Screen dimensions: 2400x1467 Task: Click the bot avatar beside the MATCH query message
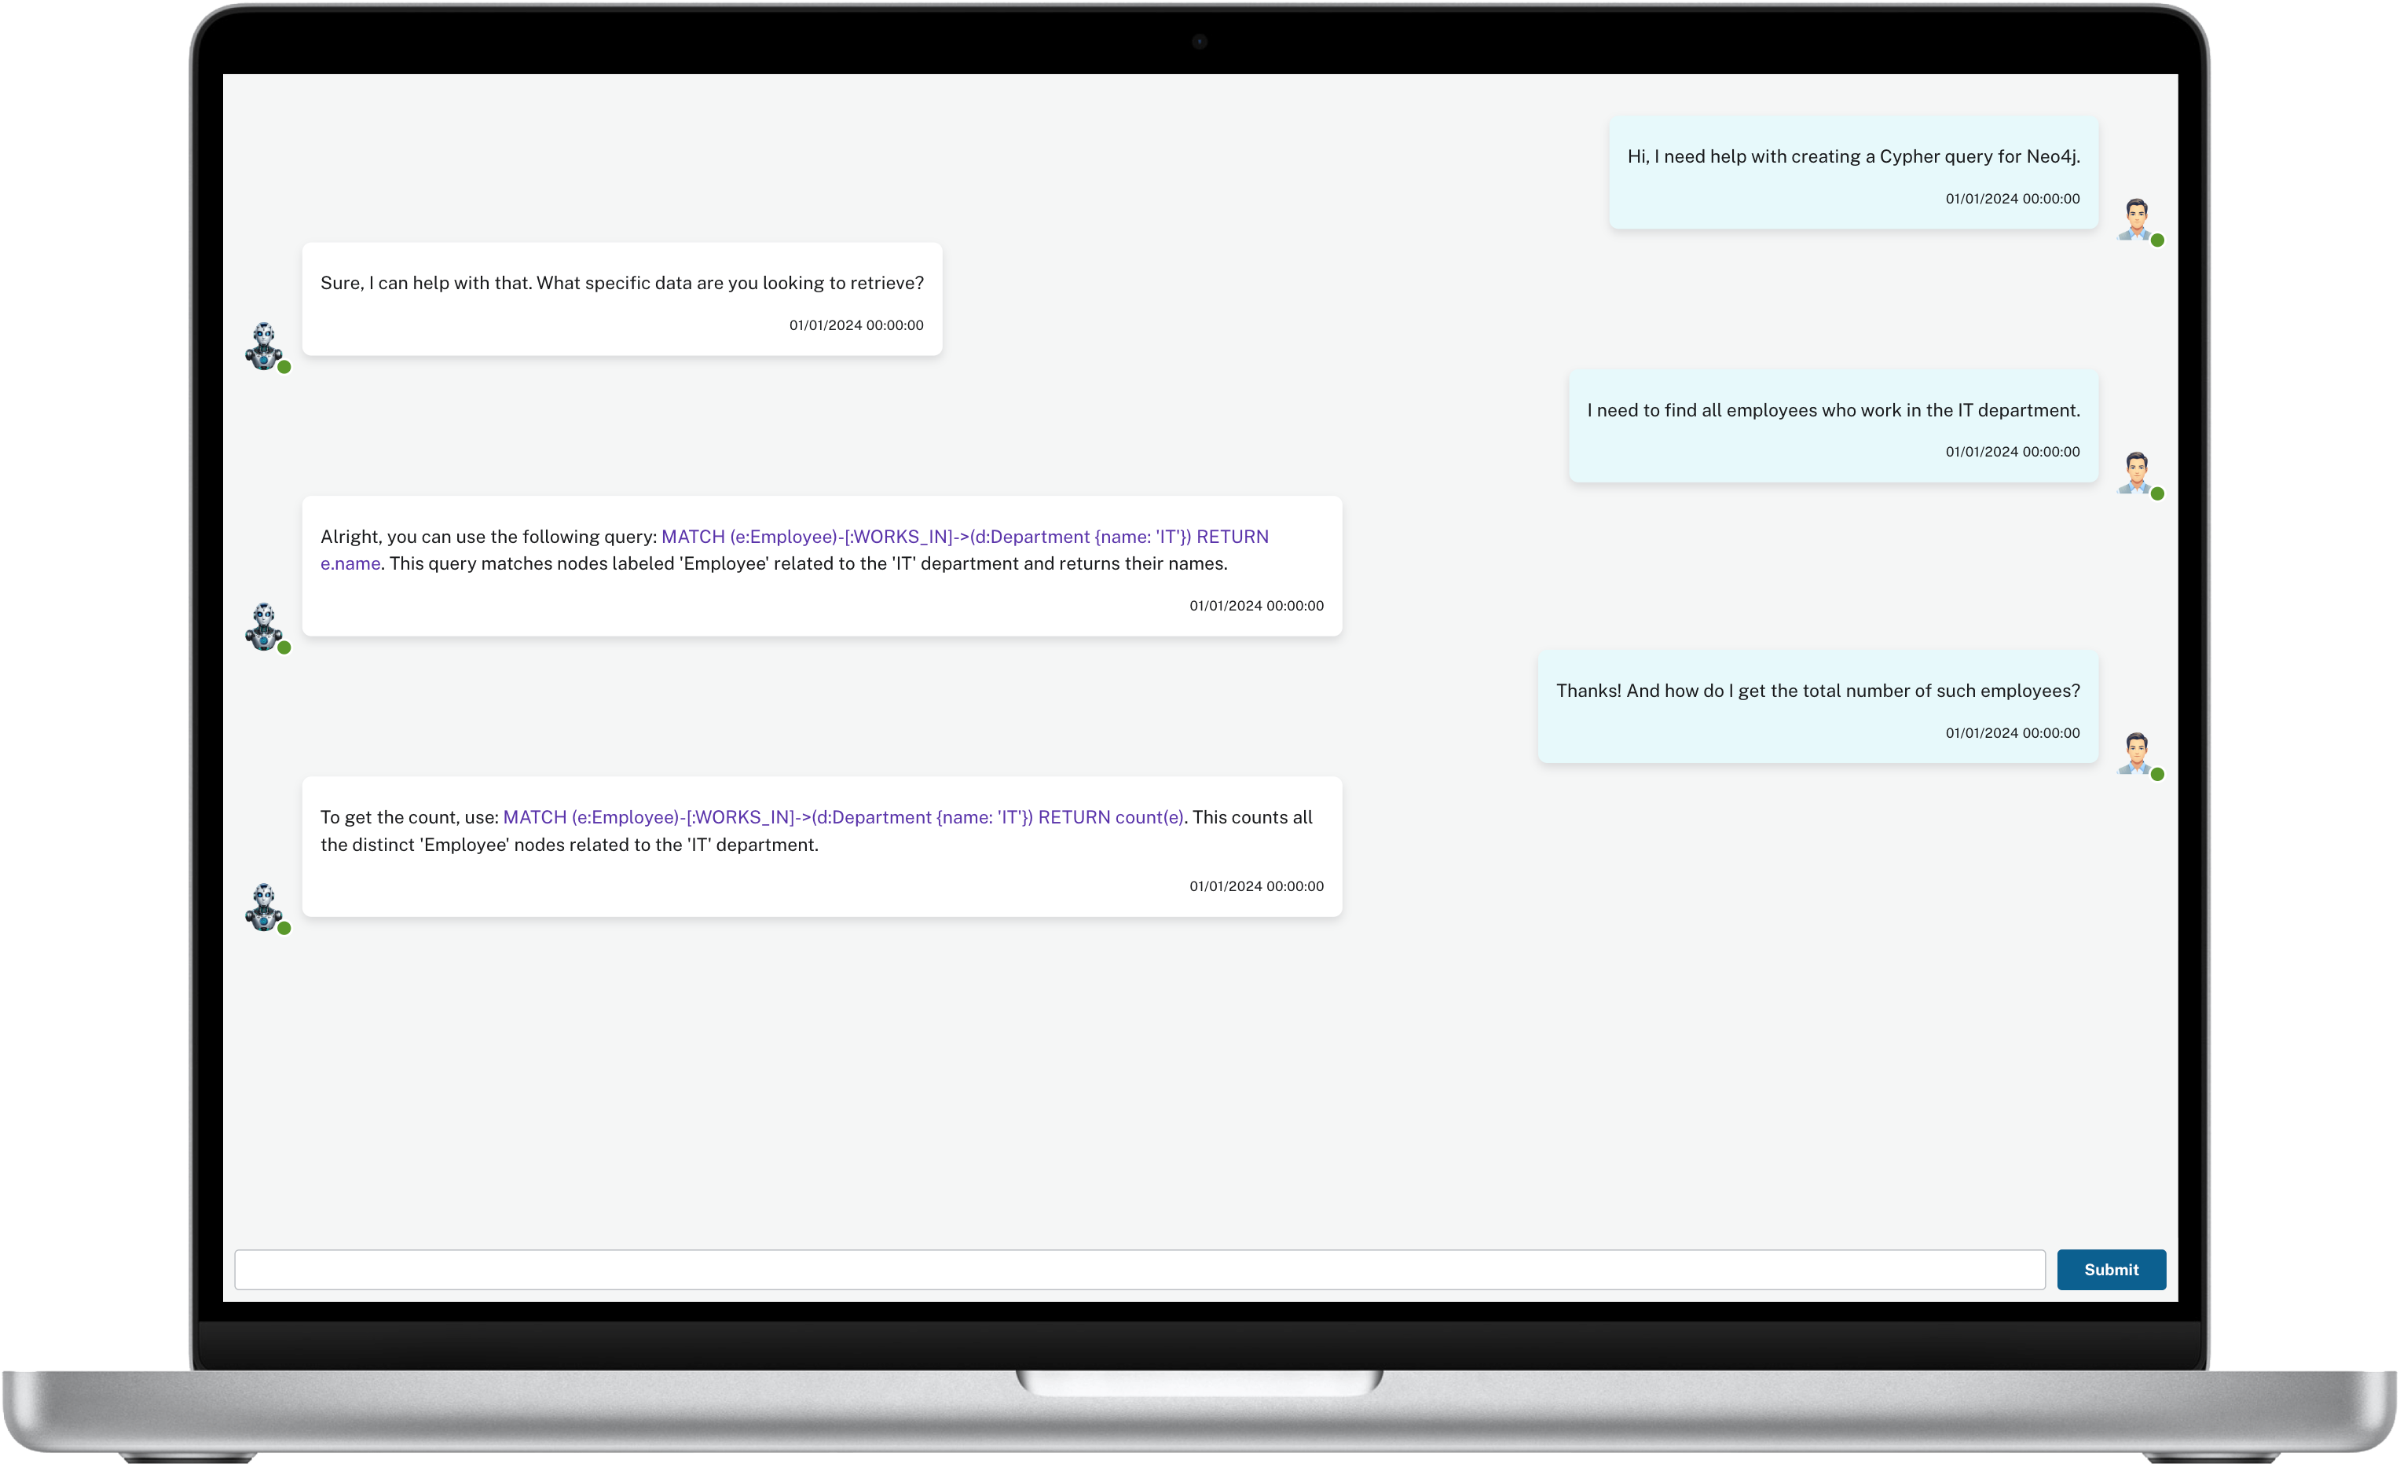[x=266, y=626]
